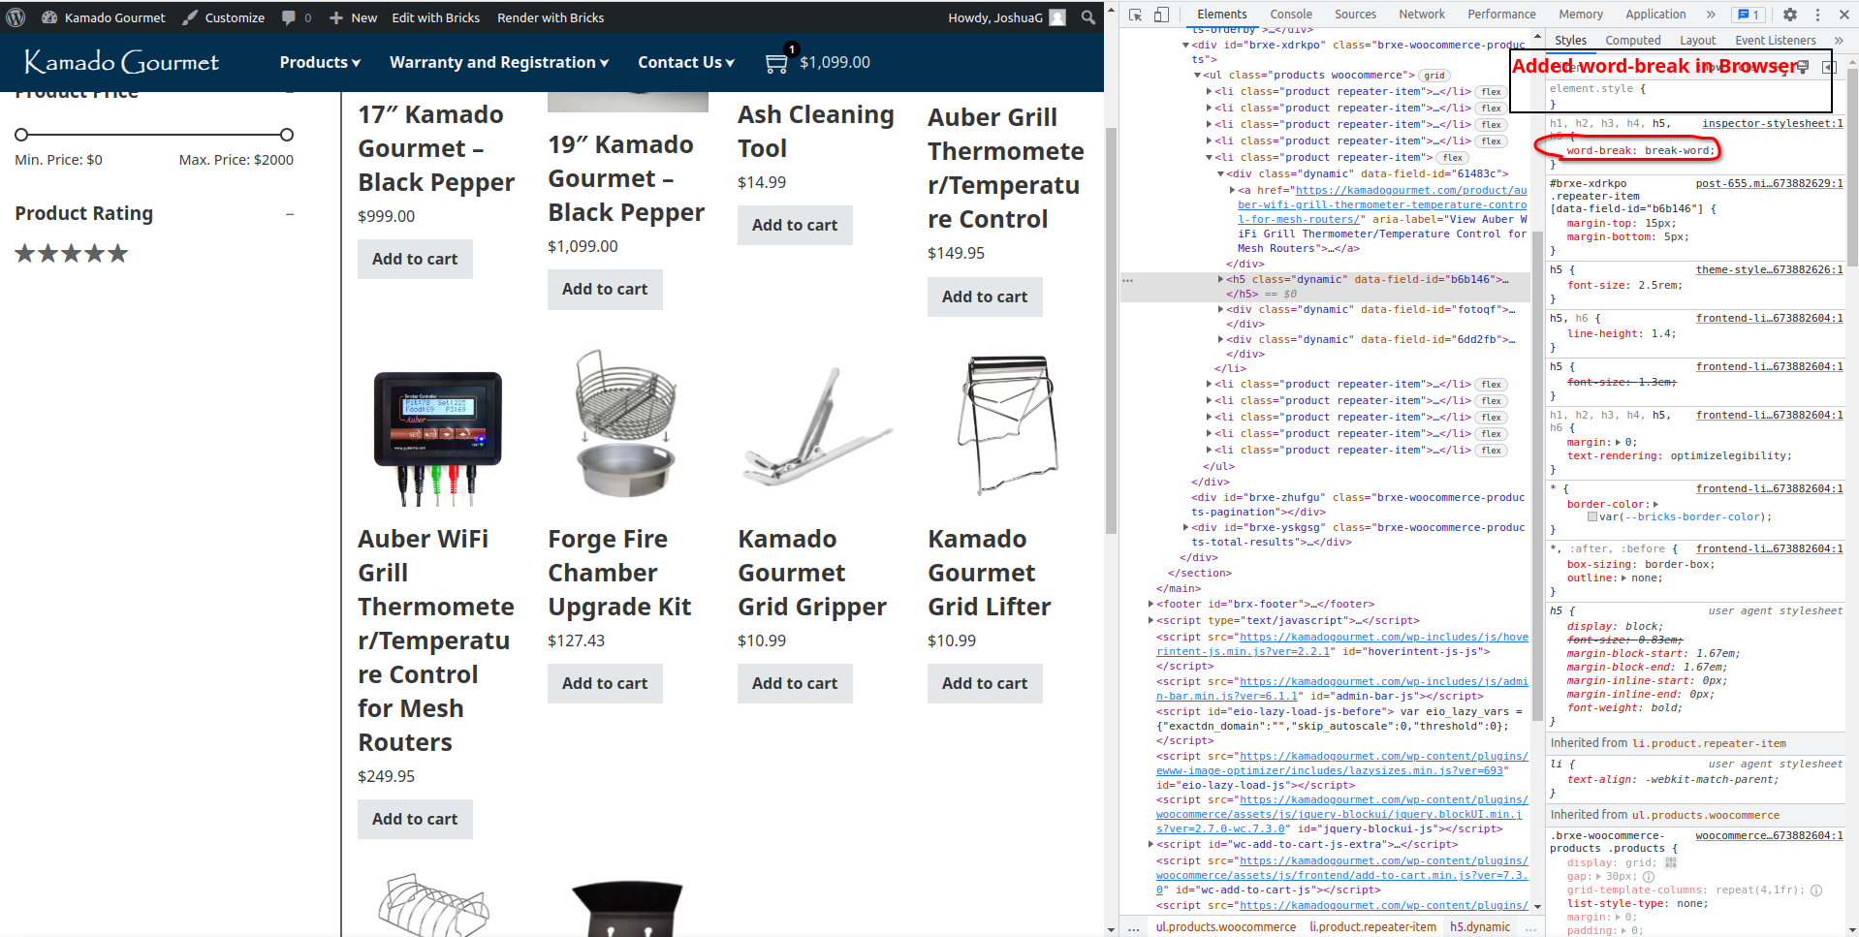Click the Kamado Gourmet dashboard icon in admin bar
This screenshot has height=937, width=1859.
tap(48, 17)
